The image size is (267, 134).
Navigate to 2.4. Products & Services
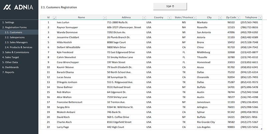[19, 47]
